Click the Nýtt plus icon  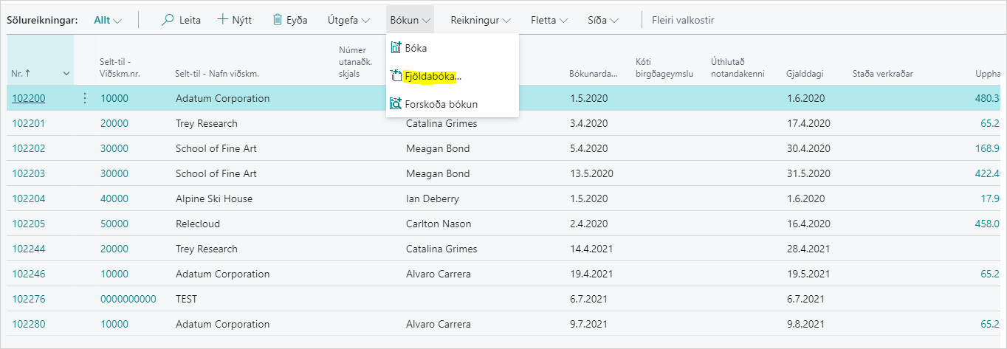(x=222, y=20)
